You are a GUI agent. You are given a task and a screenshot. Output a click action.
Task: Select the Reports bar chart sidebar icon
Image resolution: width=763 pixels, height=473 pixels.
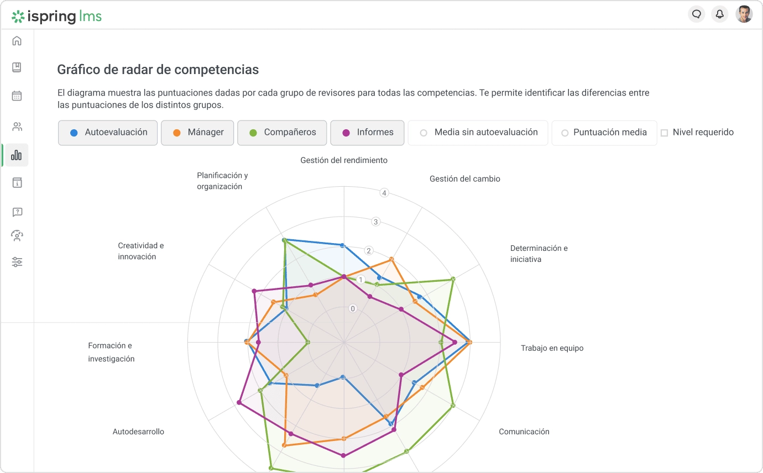(17, 155)
